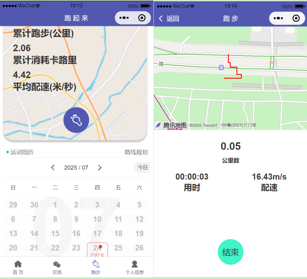Go to next month in calendar
Viewport: 307px width, 279px height.
100,168
